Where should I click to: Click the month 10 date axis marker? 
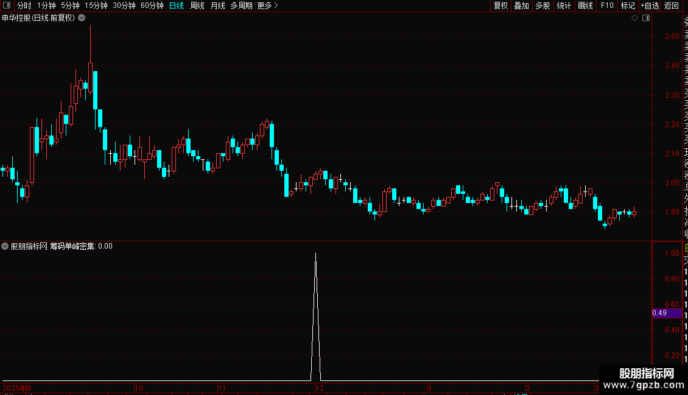click(139, 388)
